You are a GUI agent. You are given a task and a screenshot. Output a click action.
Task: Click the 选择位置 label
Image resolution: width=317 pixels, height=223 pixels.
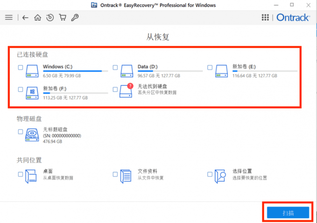(x=242, y=171)
